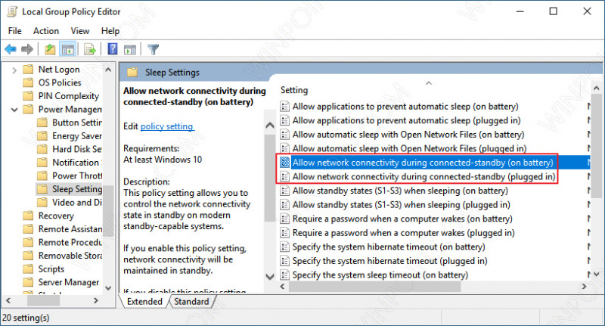The height and width of the screenshot is (326, 605).
Task: Select the Extended tab
Action: click(x=144, y=301)
